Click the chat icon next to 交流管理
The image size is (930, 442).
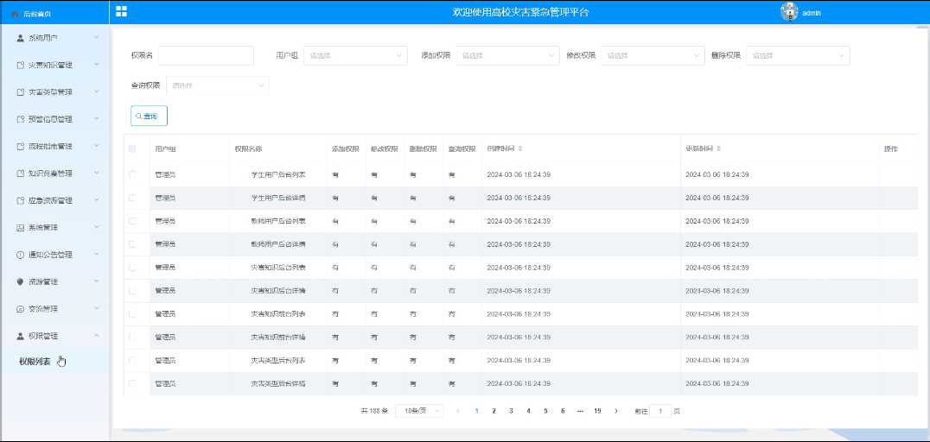click(x=20, y=309)
